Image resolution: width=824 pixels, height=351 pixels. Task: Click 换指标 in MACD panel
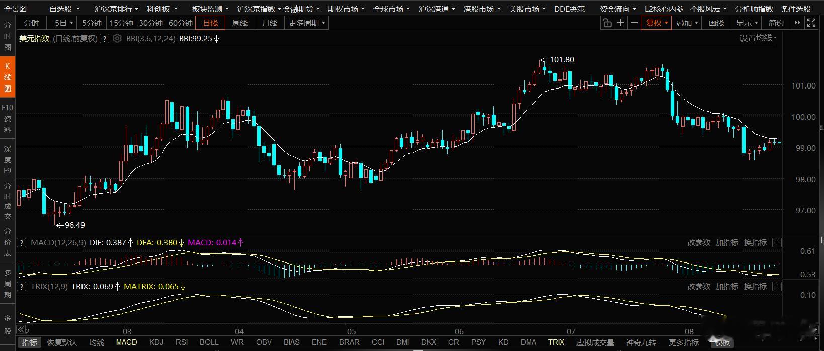(x=755, y=242)
